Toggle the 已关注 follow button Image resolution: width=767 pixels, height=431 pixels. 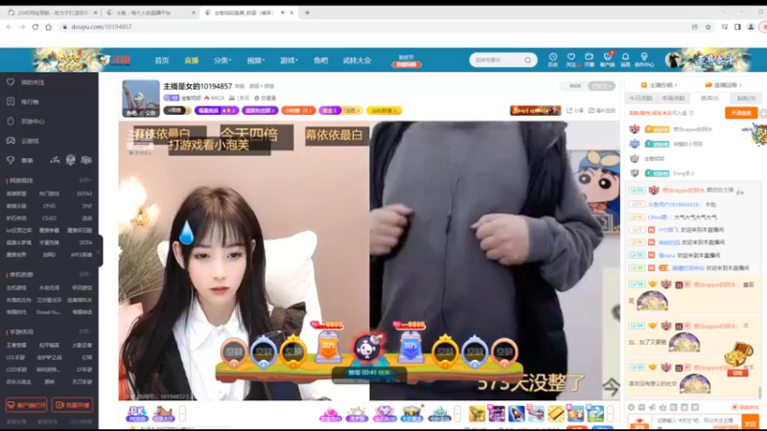(x=601, y=86)
